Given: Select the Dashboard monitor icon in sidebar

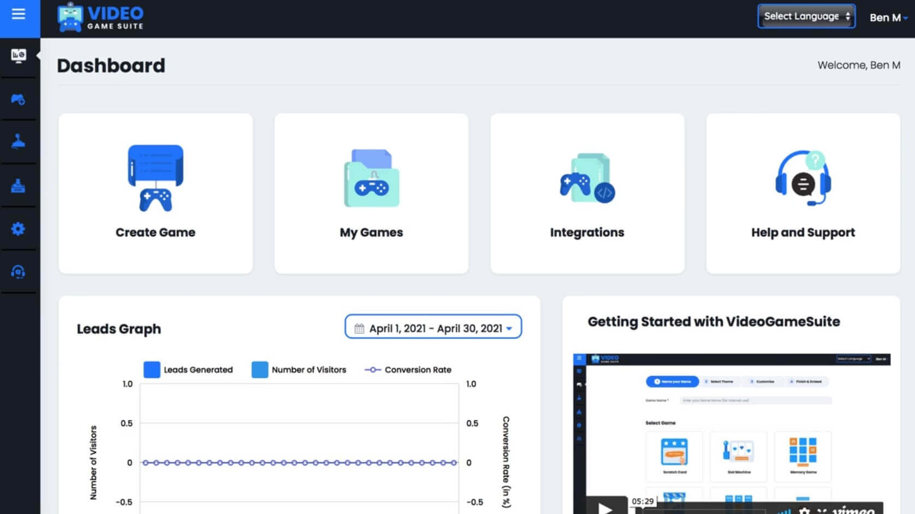Looking at the screenshot, I should [19, 55].
